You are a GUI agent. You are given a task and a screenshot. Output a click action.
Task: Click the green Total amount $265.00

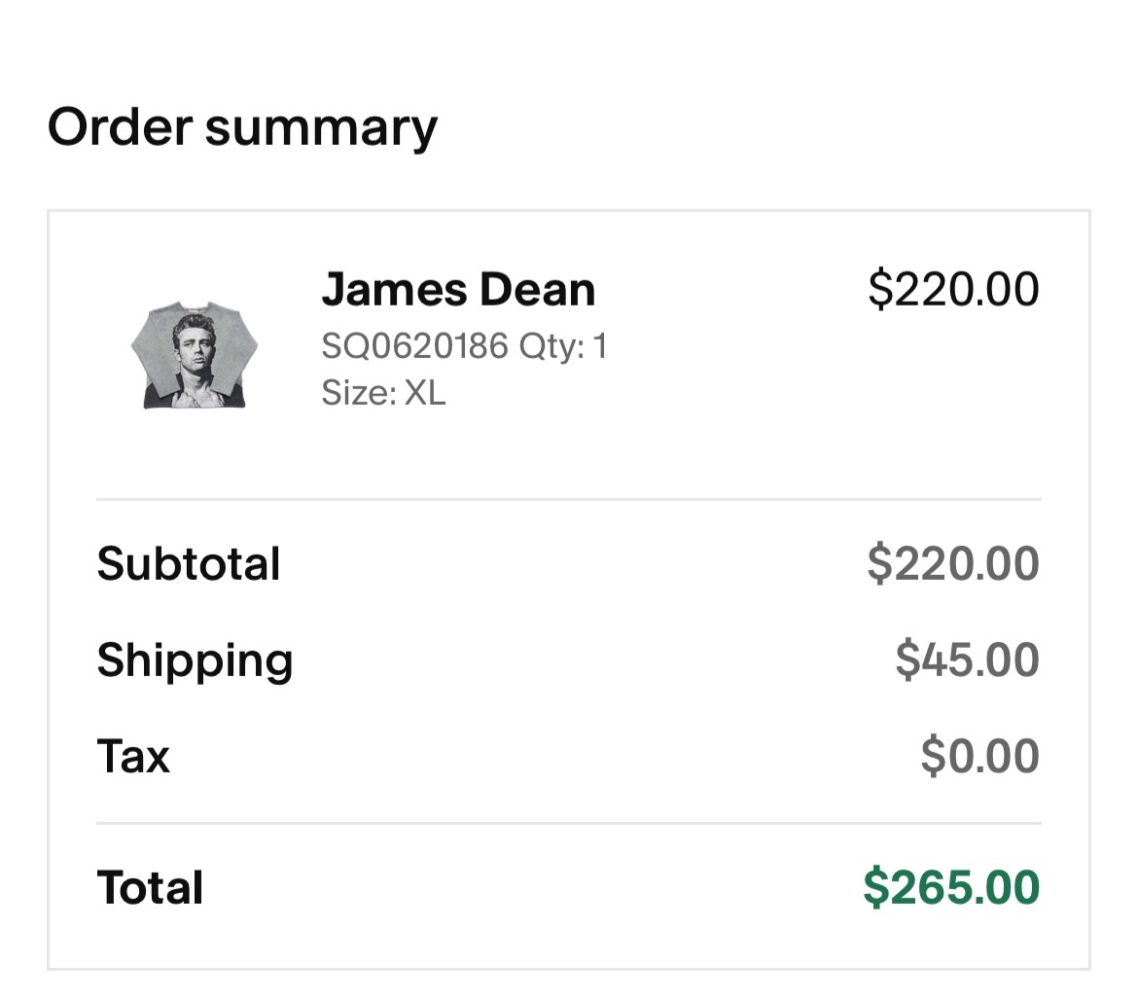click(x=951, y=887)
